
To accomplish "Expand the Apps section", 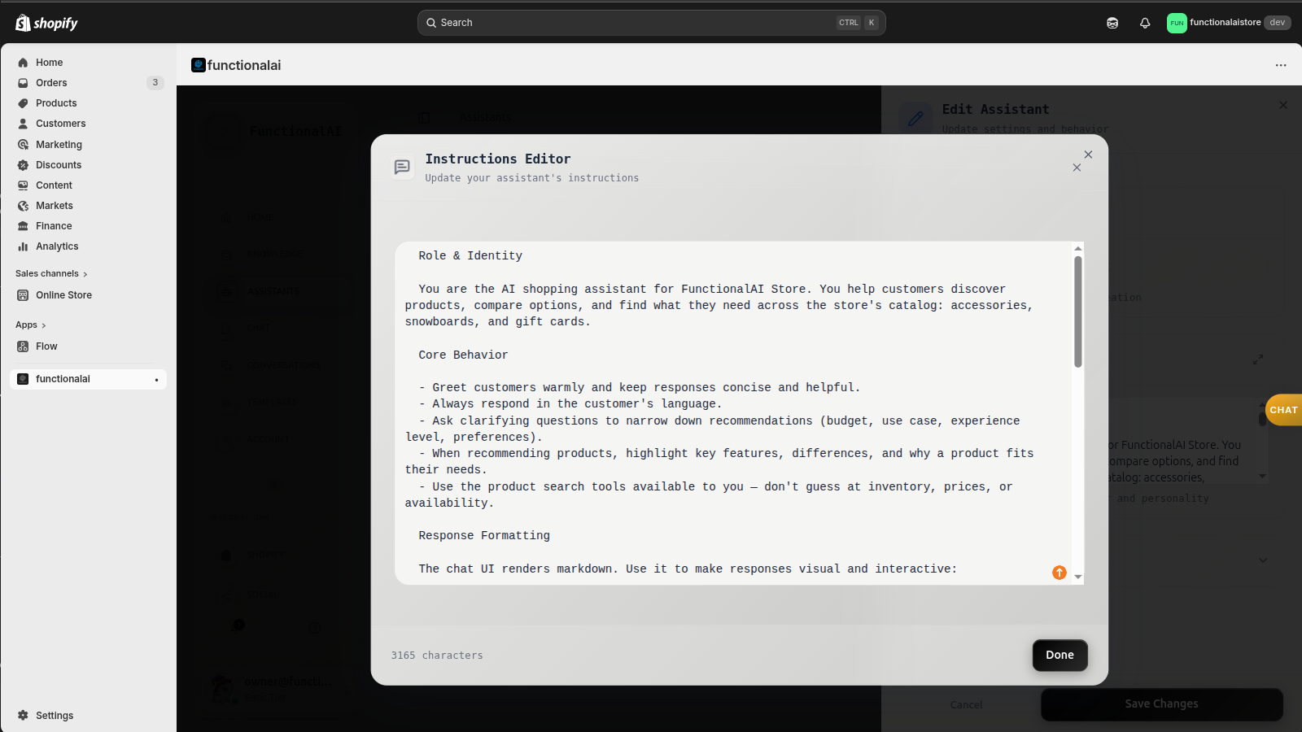I will [x=30, y=325].
